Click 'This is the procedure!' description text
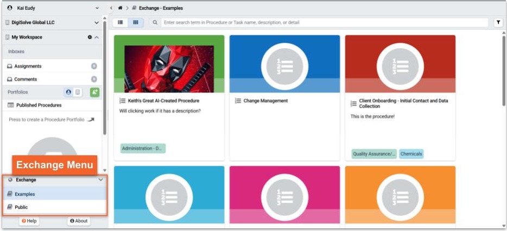 point(372,117)
